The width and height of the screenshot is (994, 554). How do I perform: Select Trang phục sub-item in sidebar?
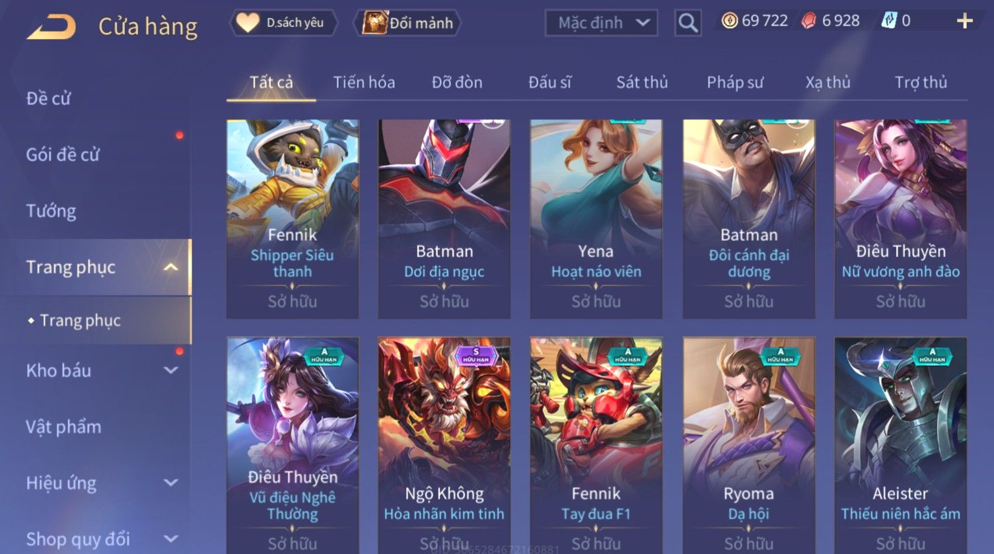[x=80, y=320]
